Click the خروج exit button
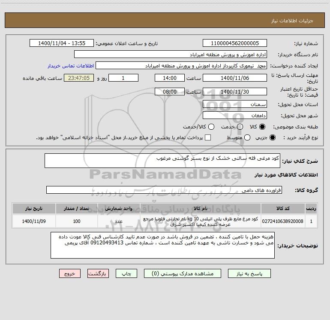Screen dimensions: 330x320 tap(70, 274)
